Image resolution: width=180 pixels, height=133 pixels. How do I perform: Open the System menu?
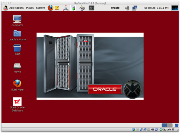[x=40, y=8]
